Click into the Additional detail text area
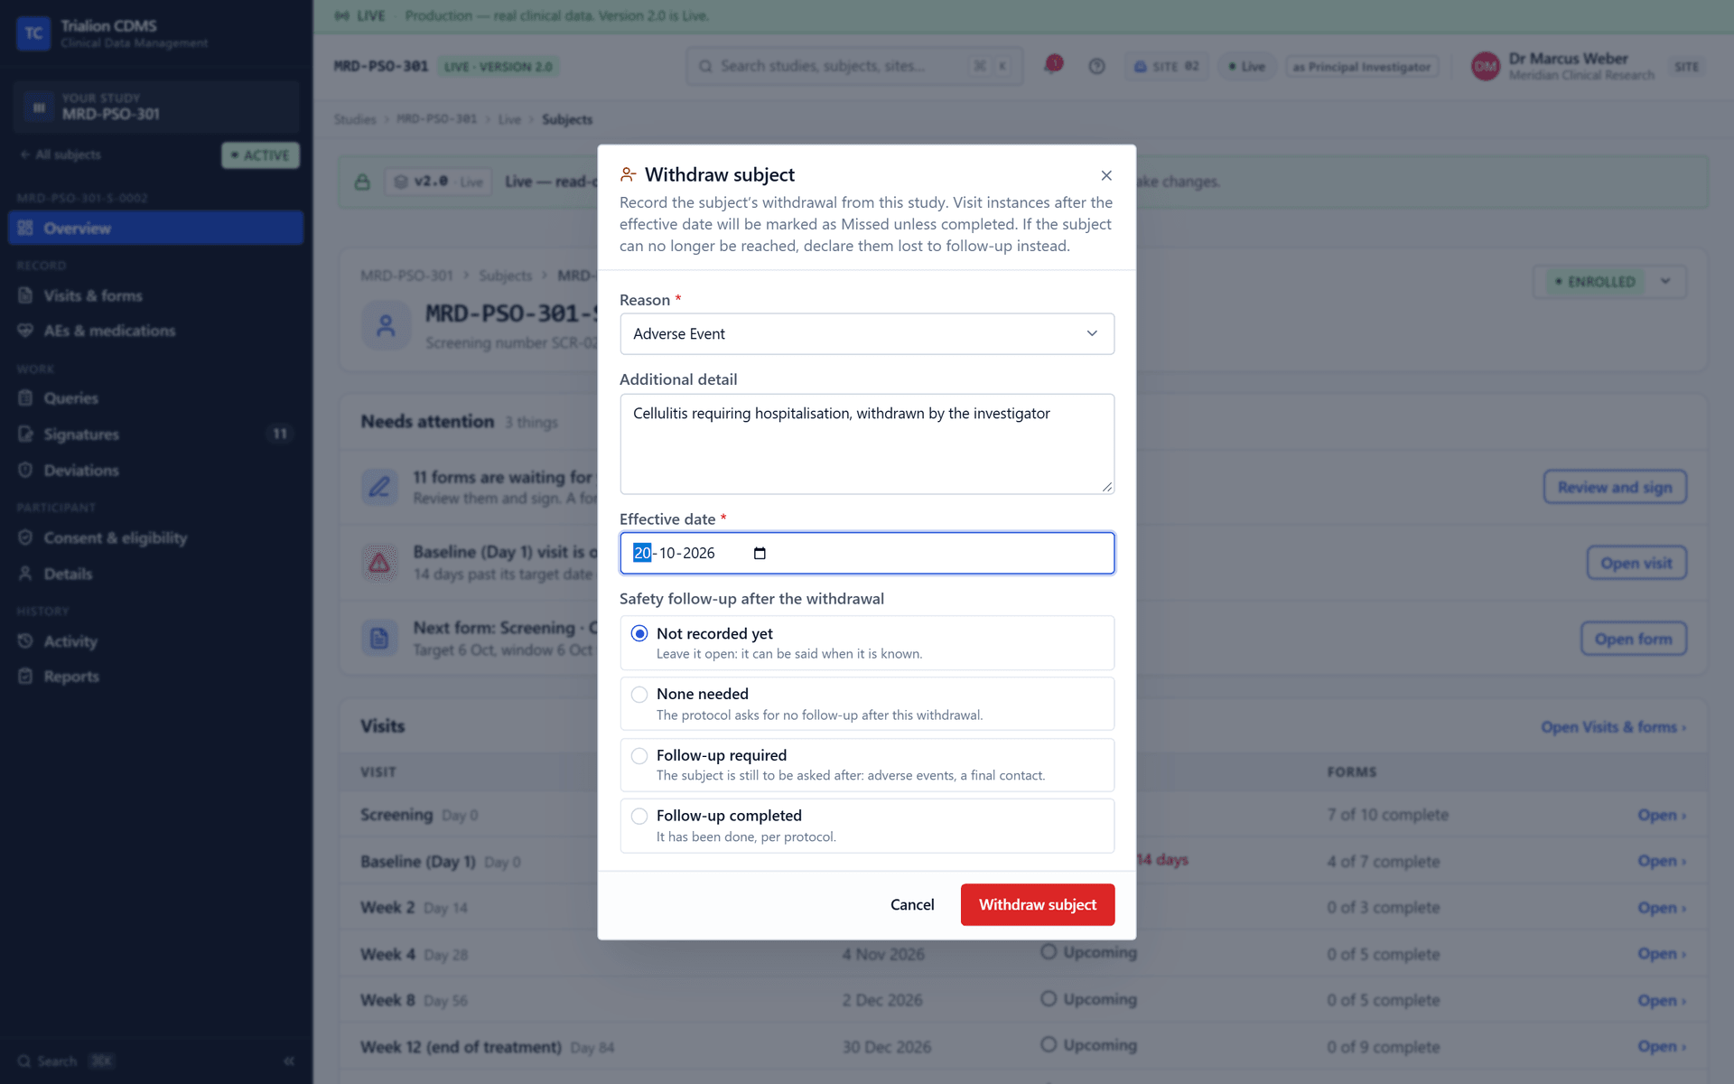 coord(867,444)
